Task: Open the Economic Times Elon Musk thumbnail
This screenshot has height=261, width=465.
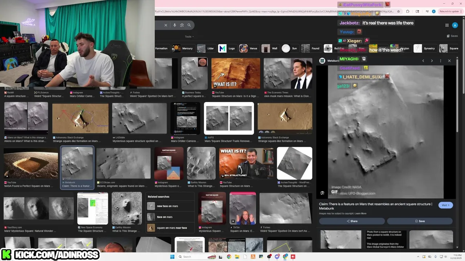Action: (x=288, y=73)
